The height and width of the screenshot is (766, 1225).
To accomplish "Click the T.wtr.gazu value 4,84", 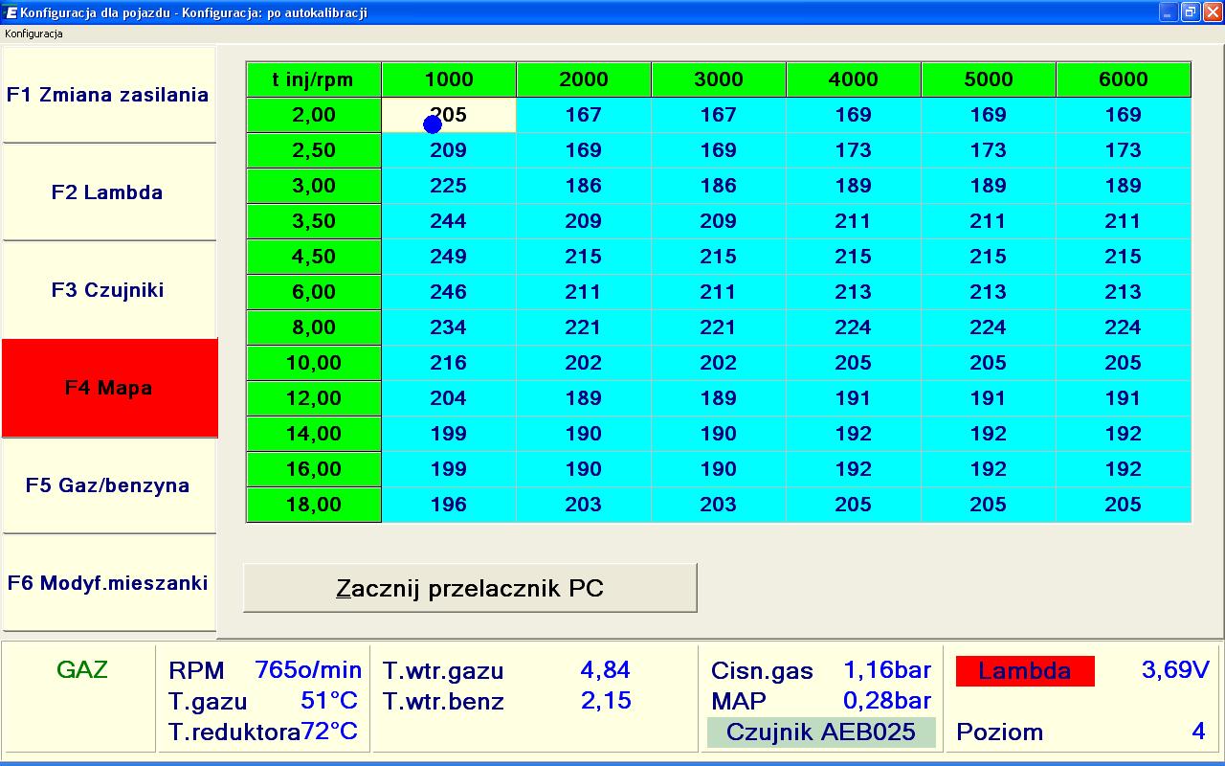I will pyautogui.click(x=605, y=670).
